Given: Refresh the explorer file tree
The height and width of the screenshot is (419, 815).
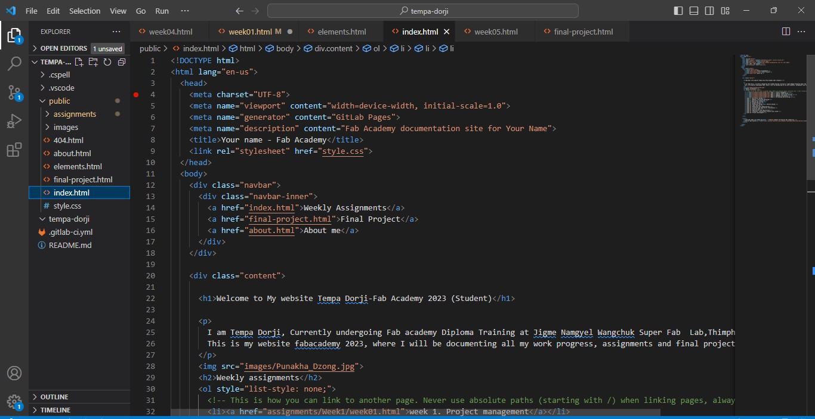Looking at the screenshot, I should pos(107,62).
